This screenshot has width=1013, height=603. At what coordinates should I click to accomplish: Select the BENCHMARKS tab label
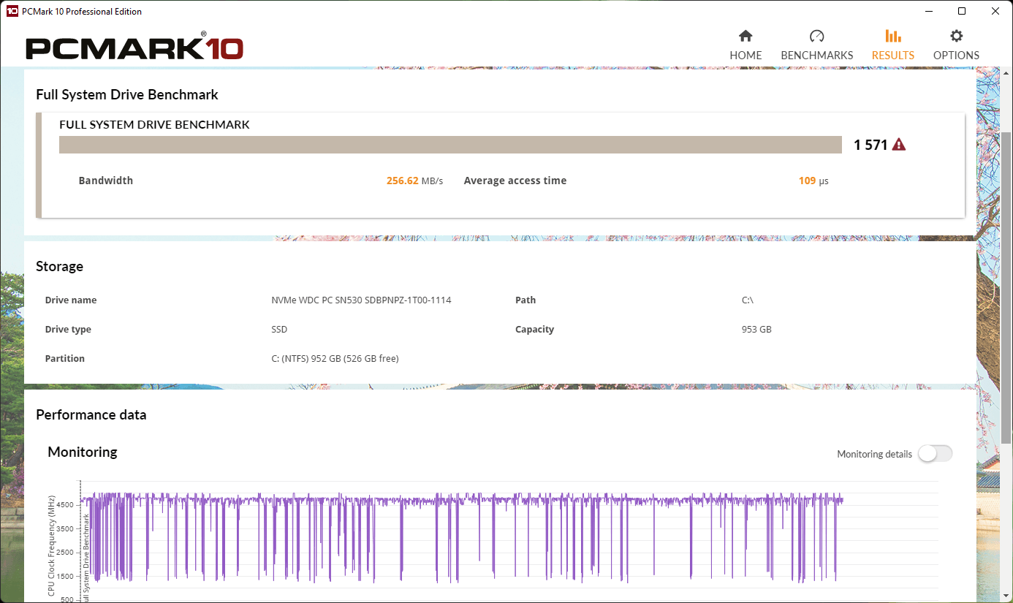(816, 56)
